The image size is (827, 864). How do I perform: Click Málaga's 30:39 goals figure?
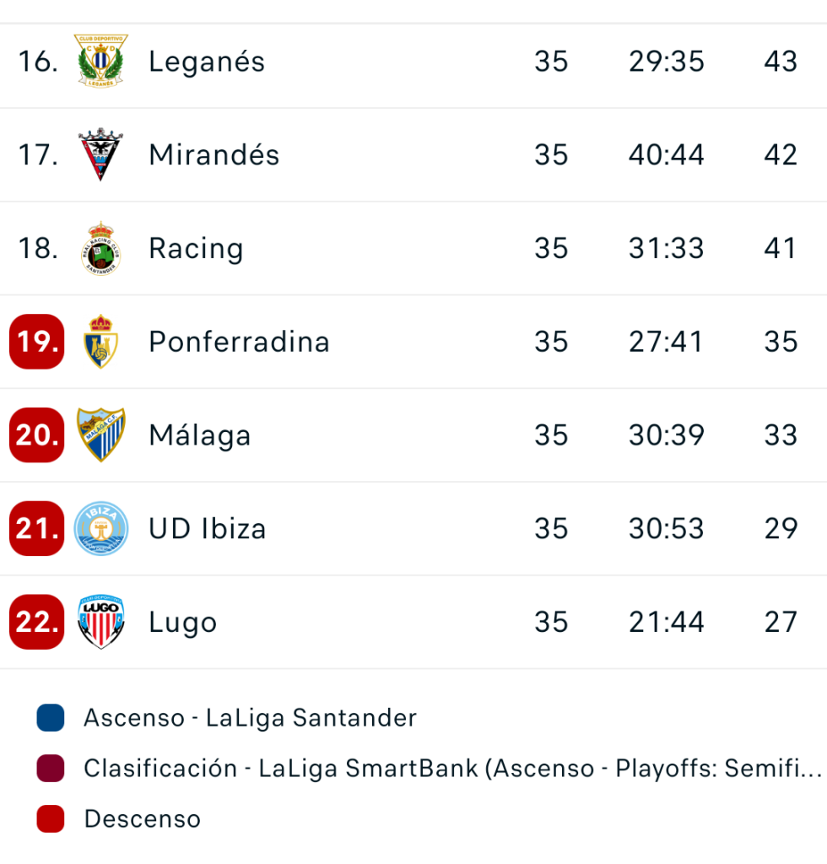point(666,435)
